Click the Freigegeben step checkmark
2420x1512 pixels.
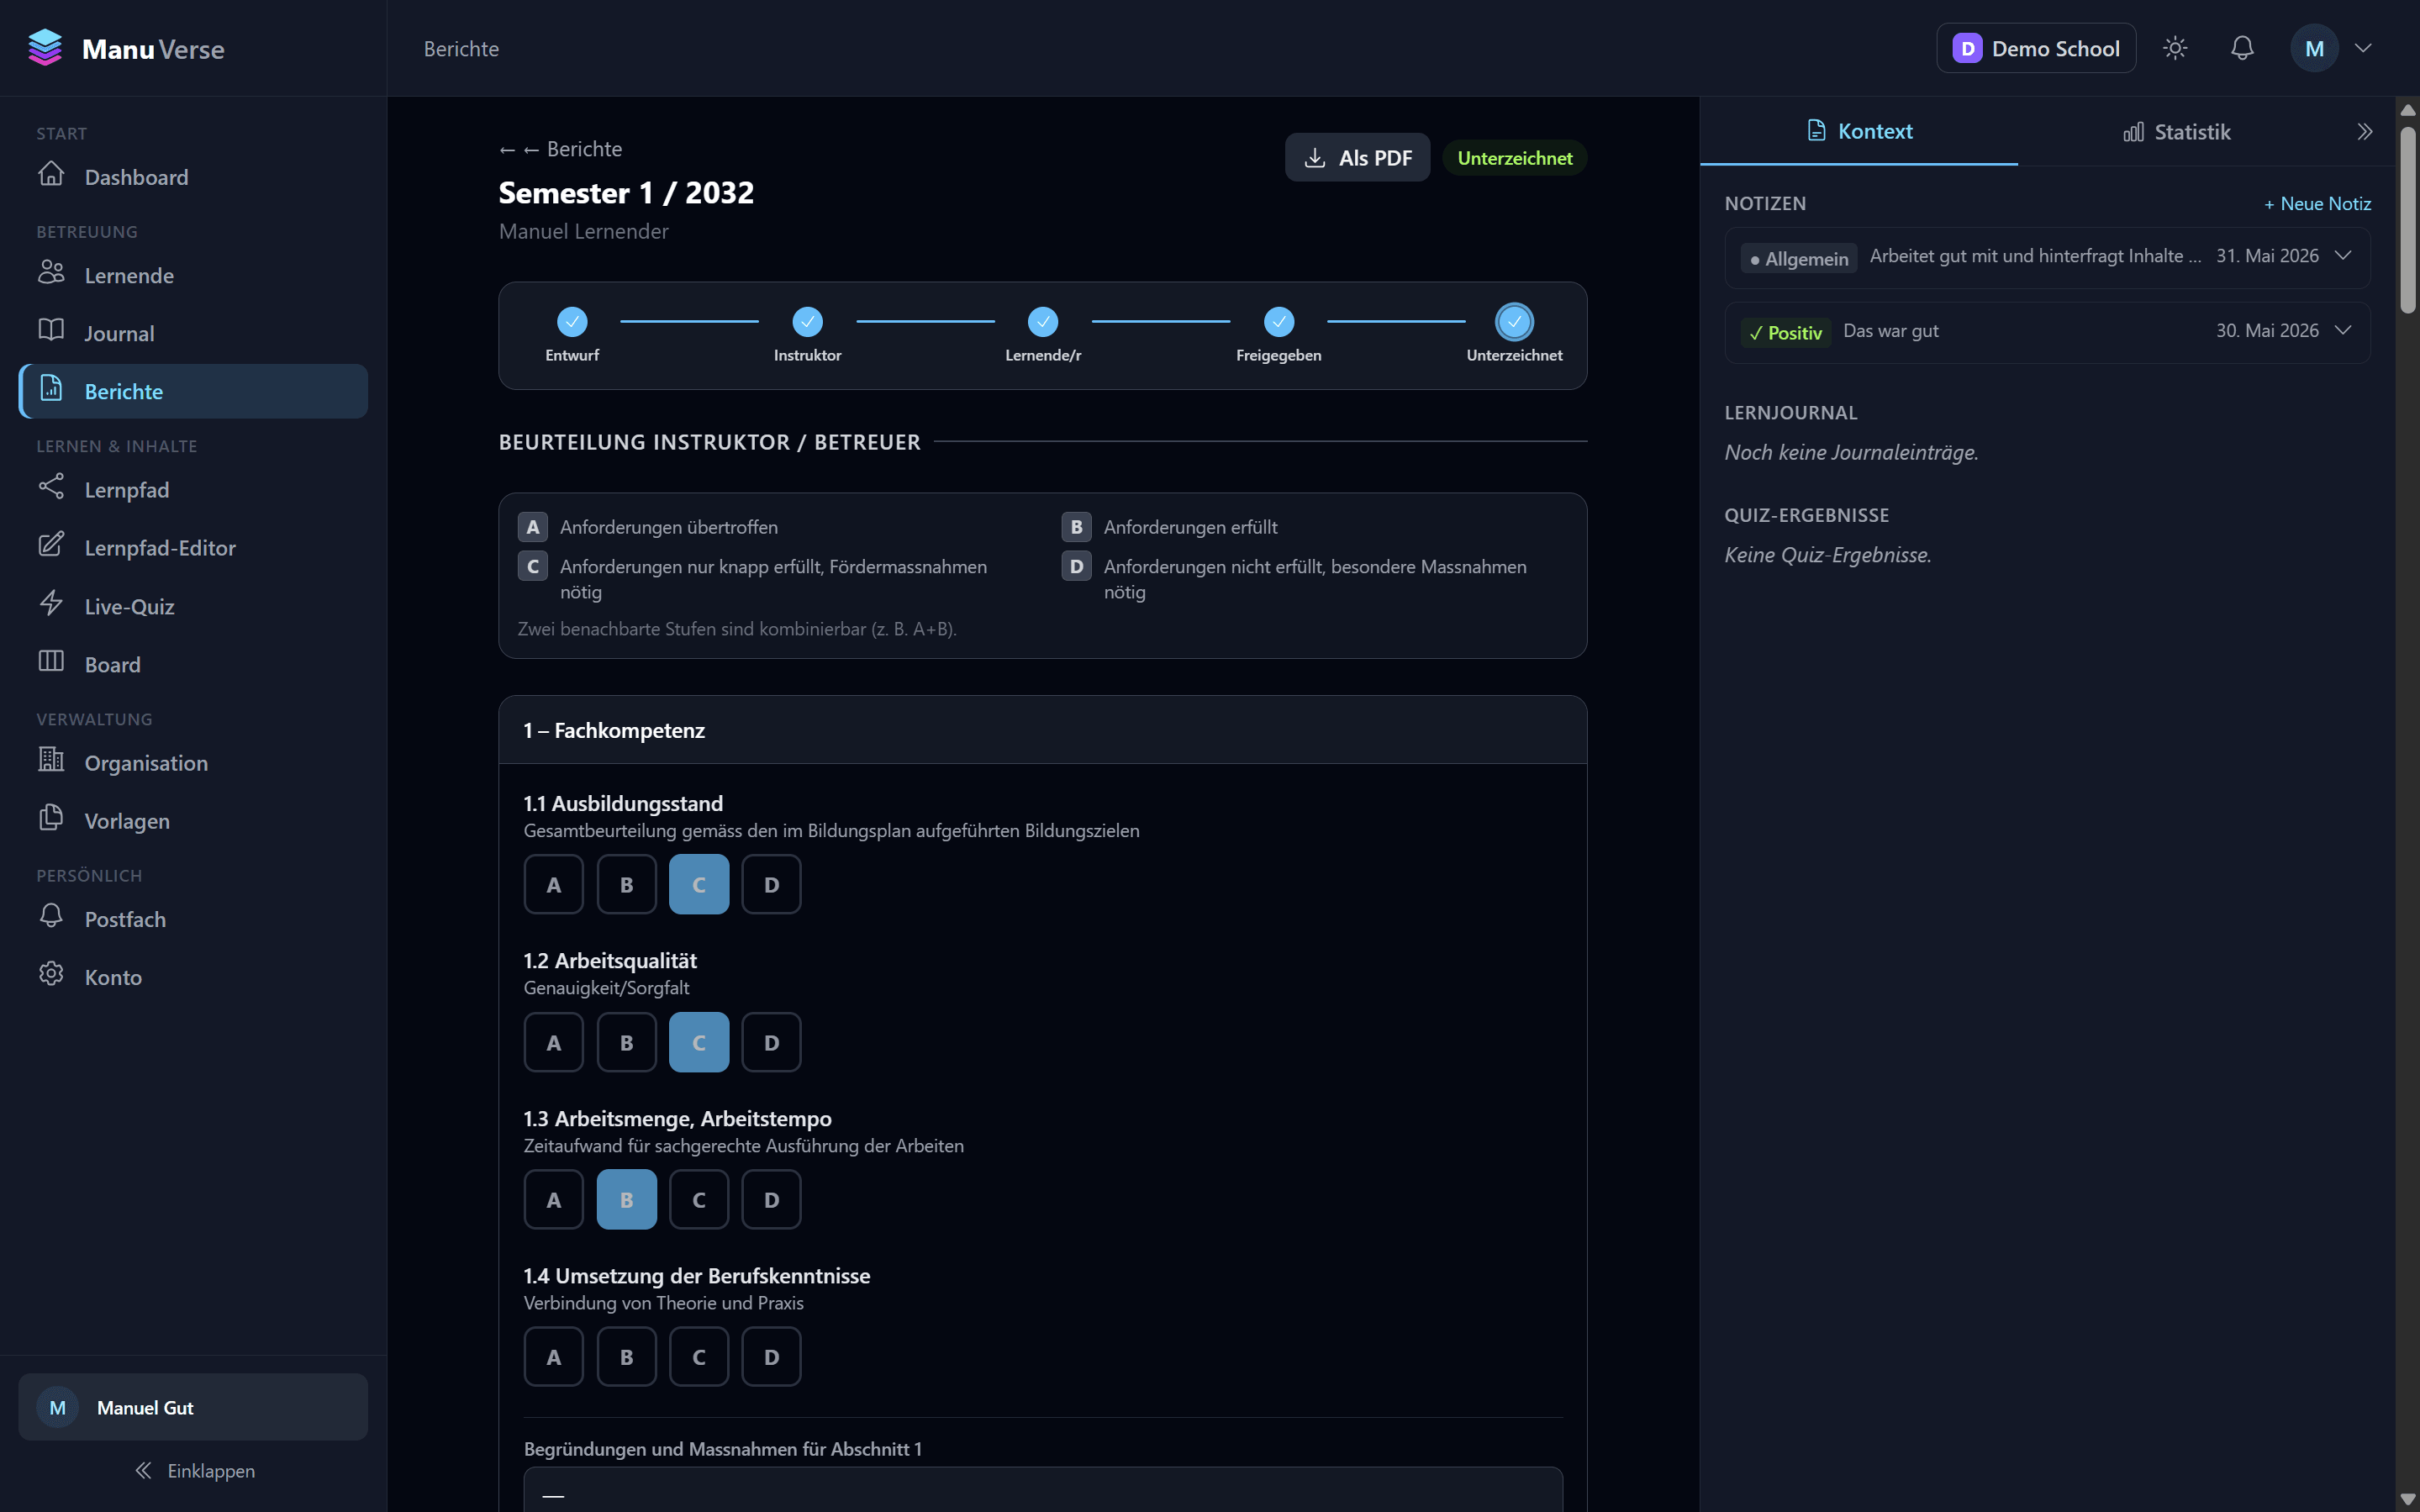click(1279, 322)
